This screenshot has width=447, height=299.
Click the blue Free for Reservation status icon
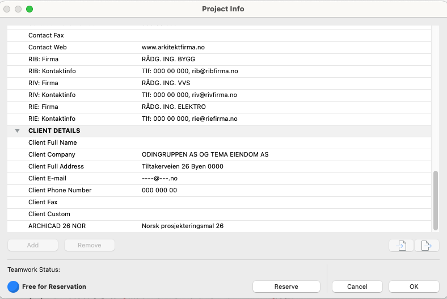click(x=14, y=287)
